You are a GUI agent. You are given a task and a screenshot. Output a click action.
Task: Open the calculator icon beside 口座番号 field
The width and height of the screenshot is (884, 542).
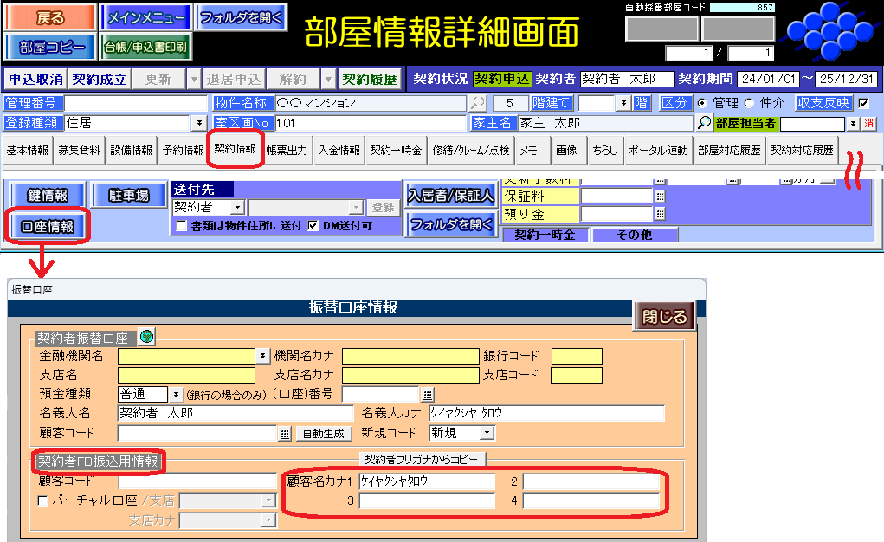pos(428,395)
